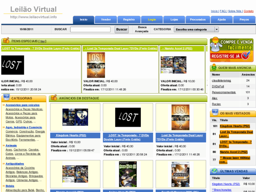Click the Buscar button
256x192 pixels.
(121, 29)
